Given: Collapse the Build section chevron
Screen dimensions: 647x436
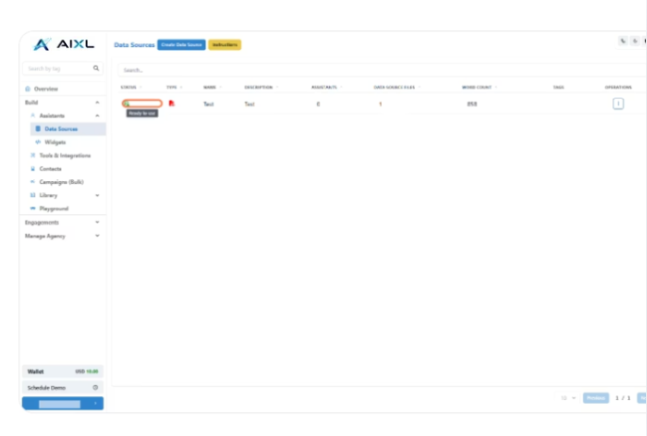Looking at the screenshot, I should point(97,102).
